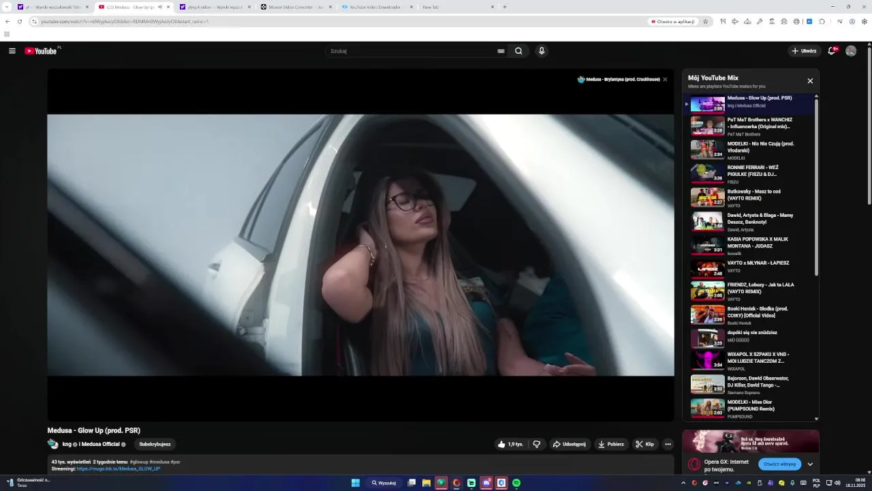The width and height of the screenshot is (872, 491).
Task: Open browser media control icon
Action: point(839,22)
